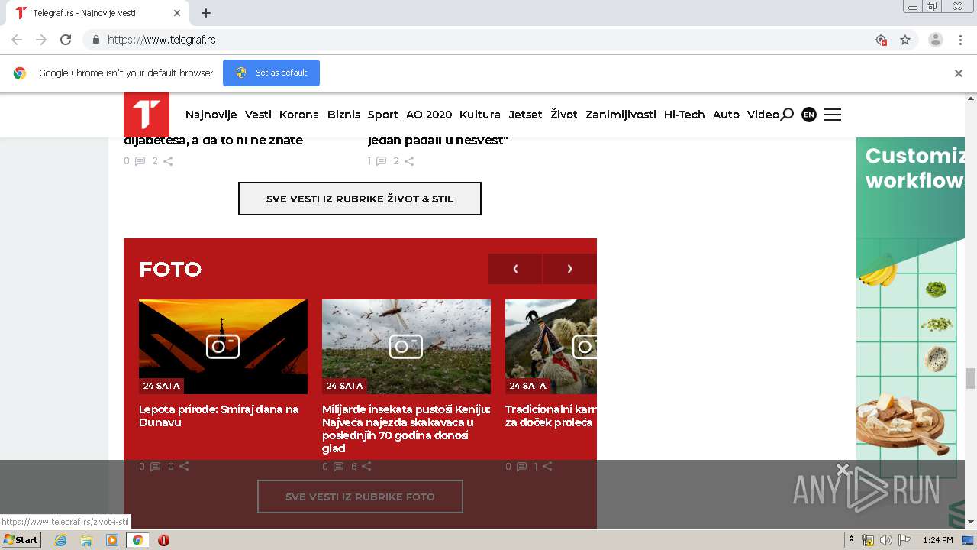Click SVE VESTI IZ RUBRIKE ŽIVOT & STIL
This screenshot has width=977, height=550.
tap(360, 199)
